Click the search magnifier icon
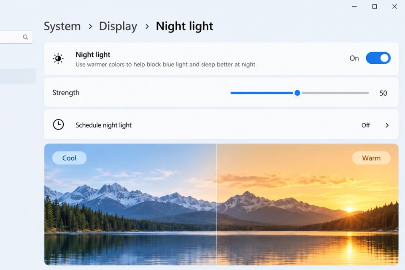405x270 pixels. coord(25,37)
